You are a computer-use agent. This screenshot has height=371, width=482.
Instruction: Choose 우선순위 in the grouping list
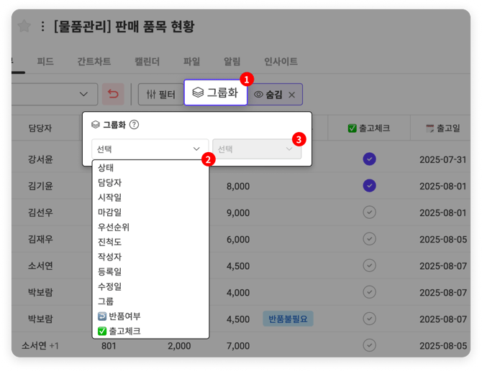click(114, 227)
